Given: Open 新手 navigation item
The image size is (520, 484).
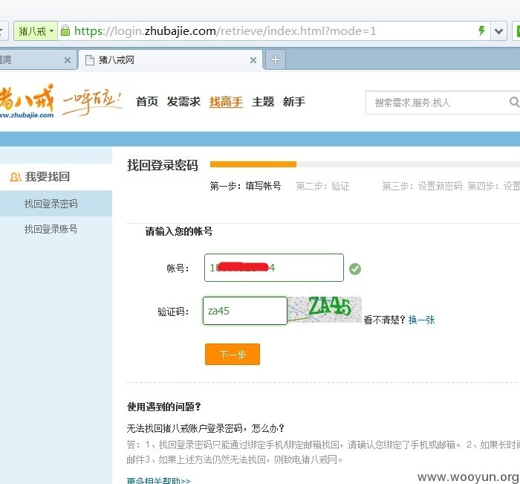Looking at the screenshot, I should pos(294,102).
